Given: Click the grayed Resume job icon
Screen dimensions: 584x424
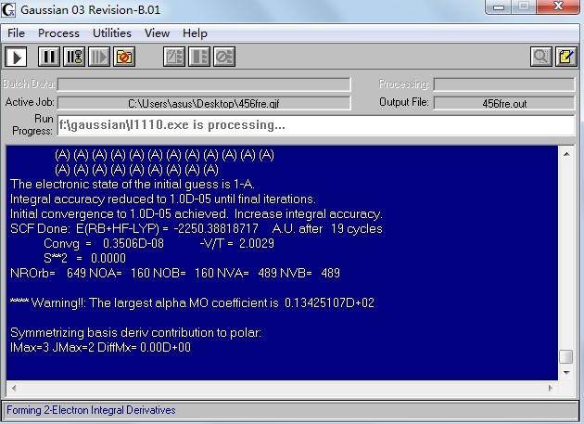Looking at the screenshot, I should tap(99, 57).
